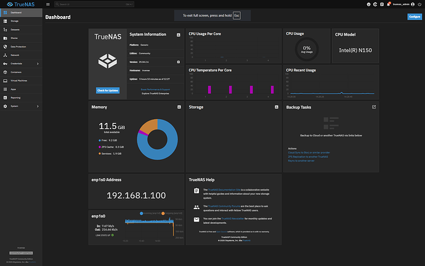
Task: Click Cloud Sync to Storj or similar provider
Action: [309, 152]
